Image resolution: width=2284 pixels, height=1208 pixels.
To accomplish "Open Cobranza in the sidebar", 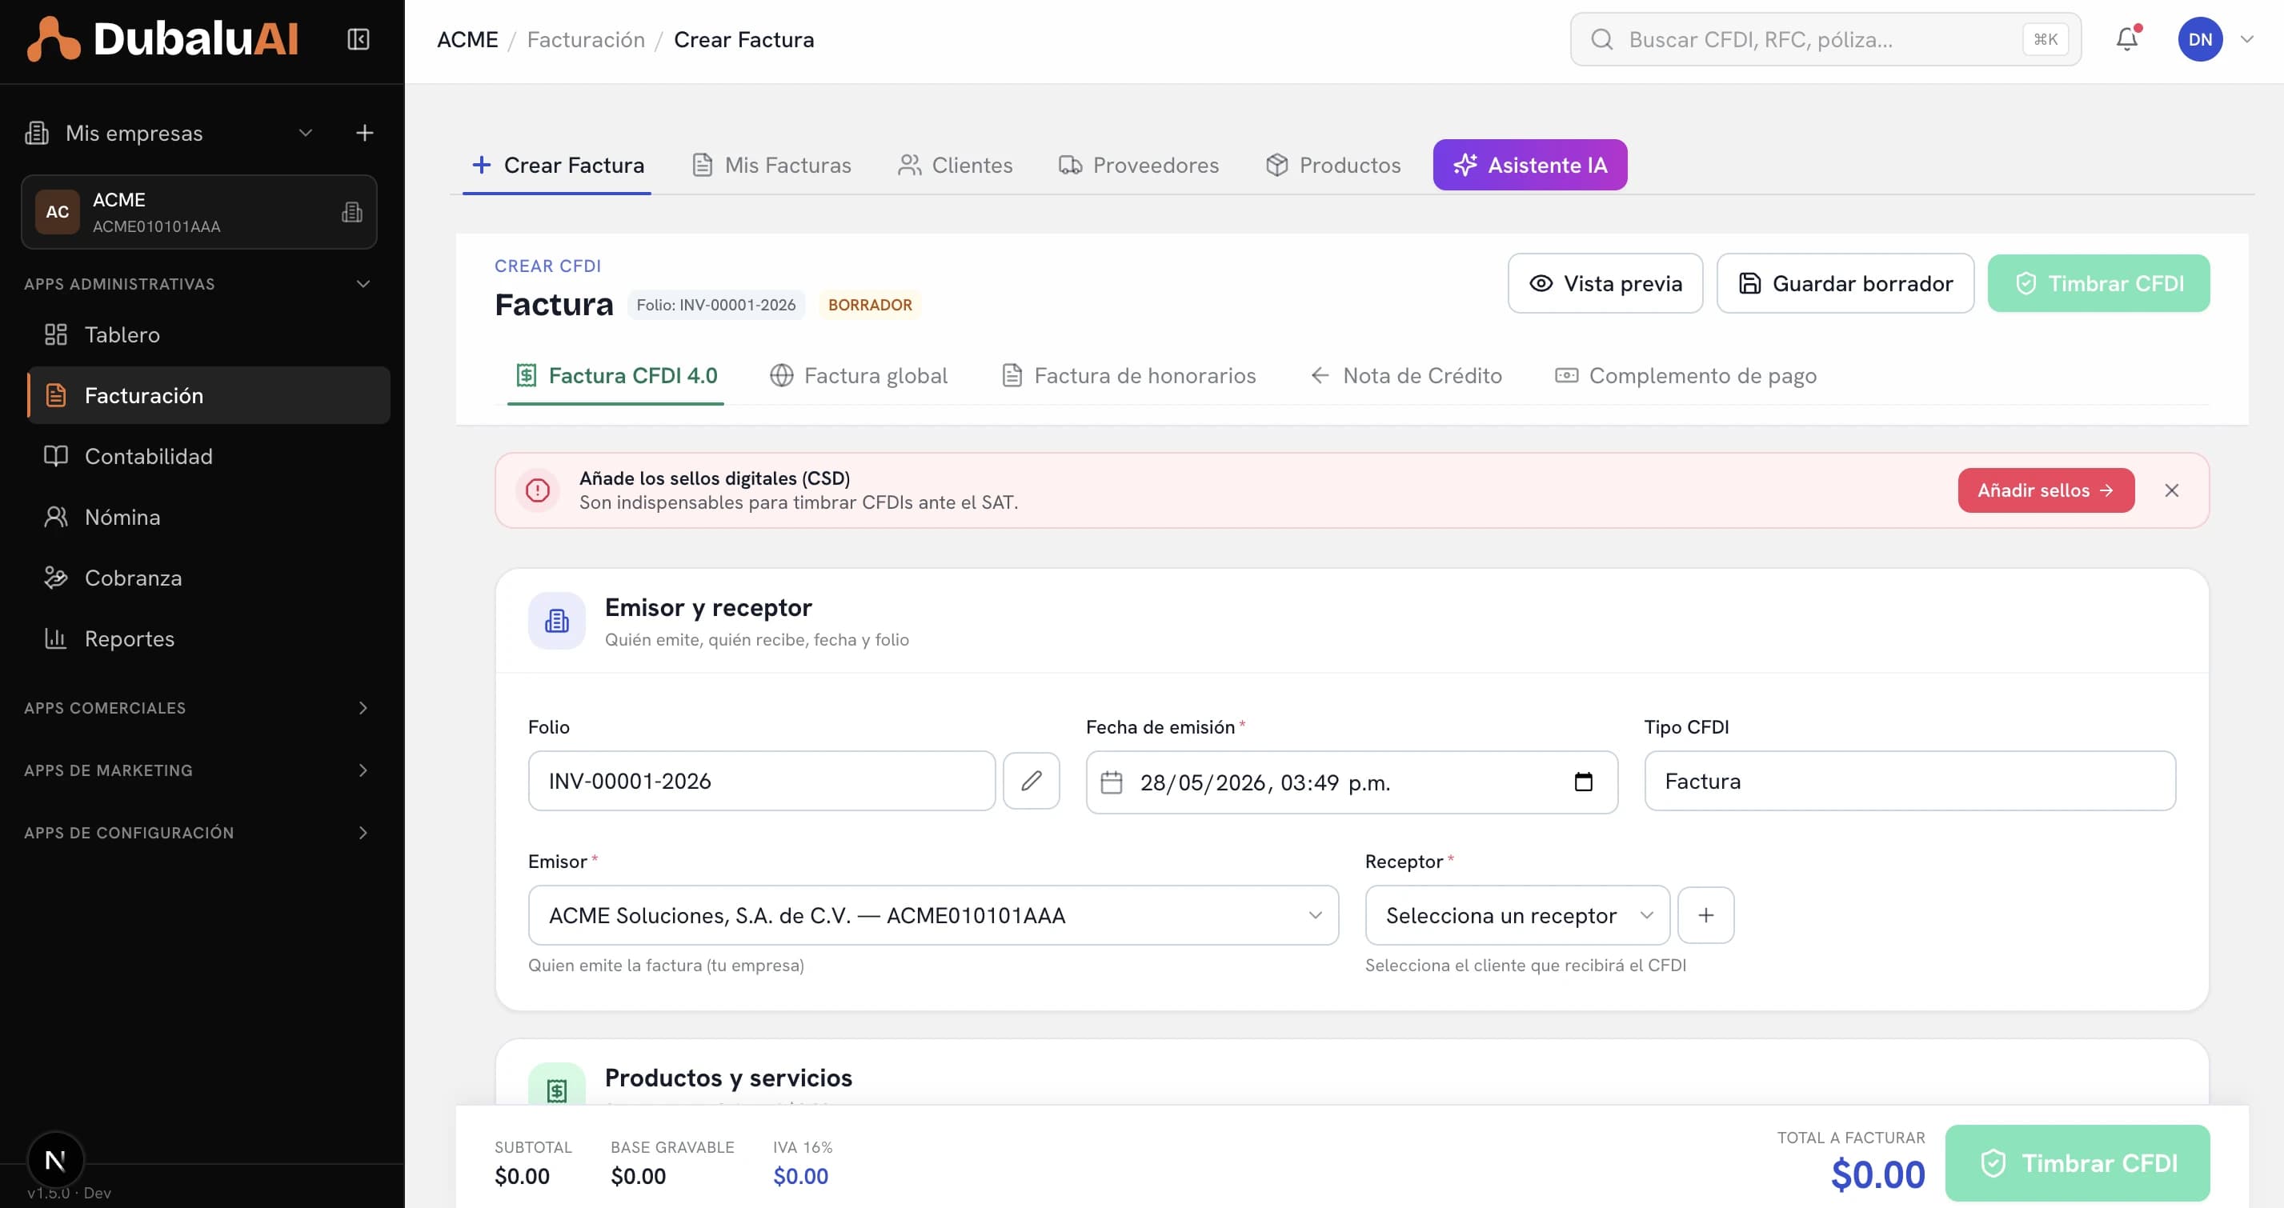I will (x=207, y=578).
